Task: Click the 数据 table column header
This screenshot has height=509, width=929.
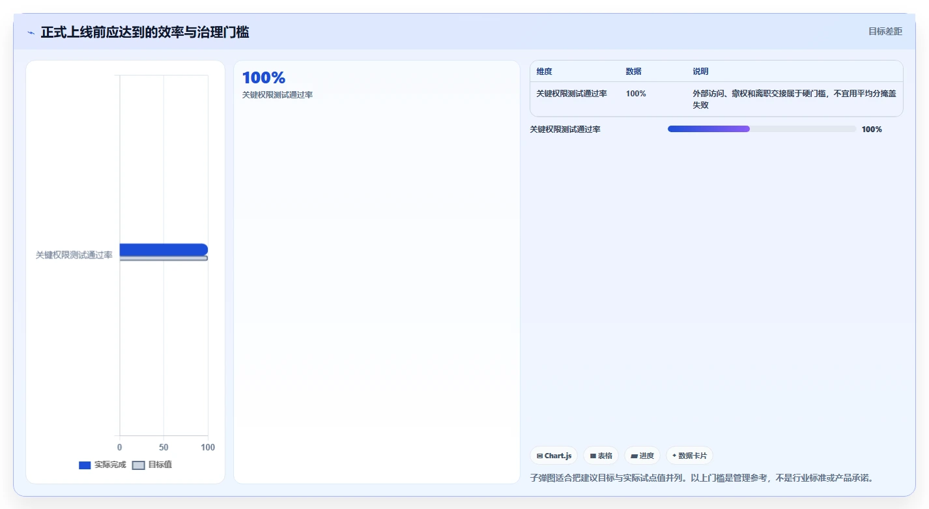Action: click(634, 72)
